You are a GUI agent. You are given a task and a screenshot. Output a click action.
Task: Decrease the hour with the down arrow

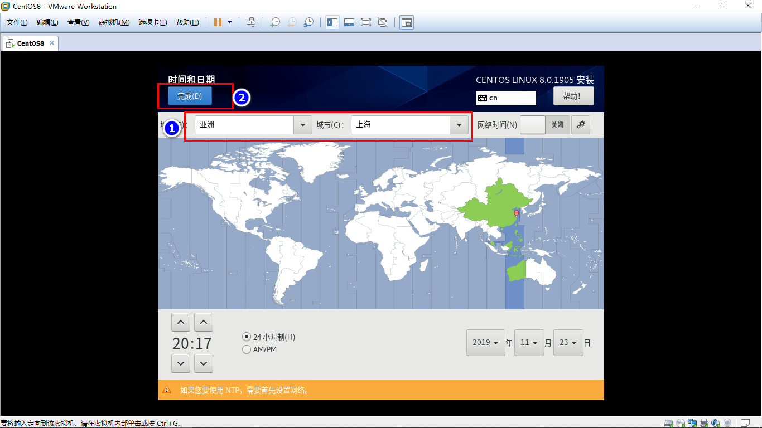click(x=181, y=364)
